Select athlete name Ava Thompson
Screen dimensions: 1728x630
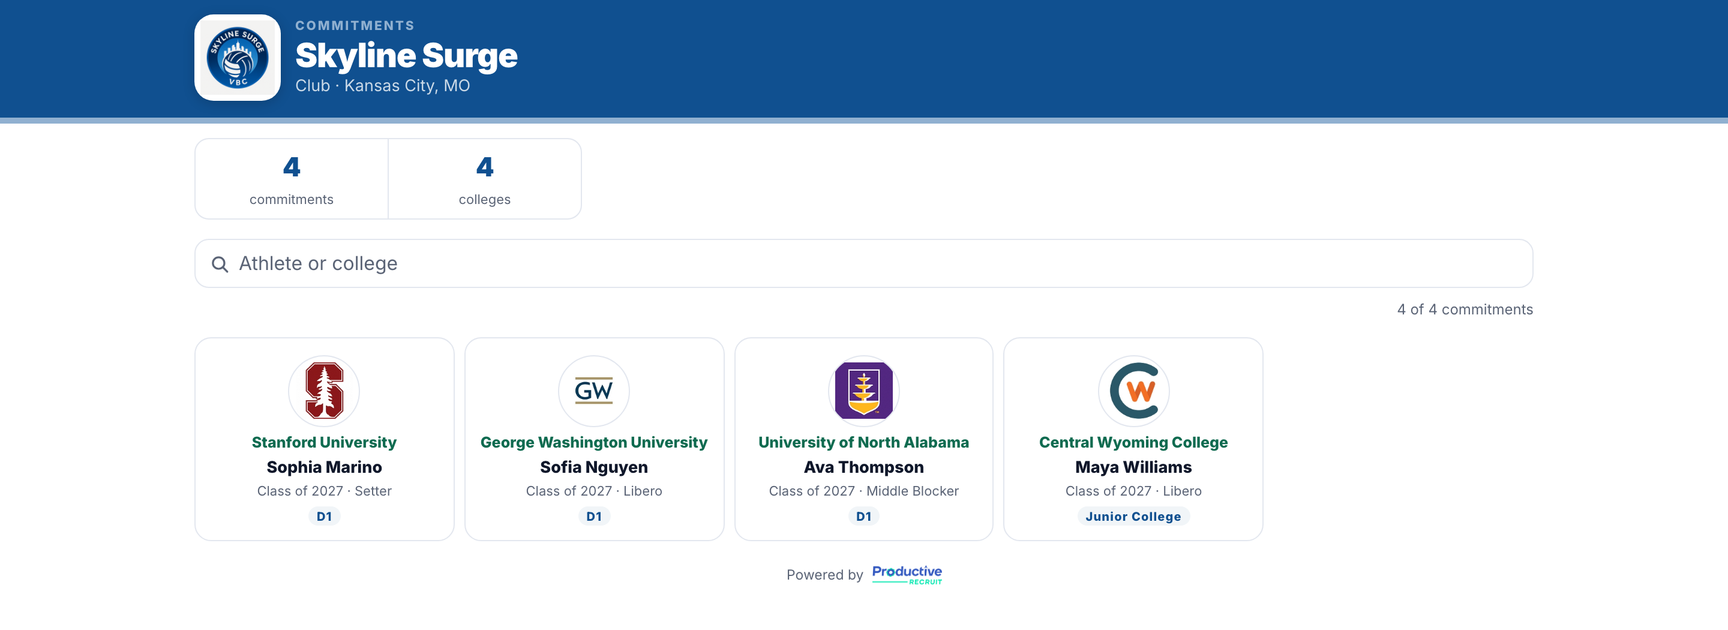pos(863,467)
